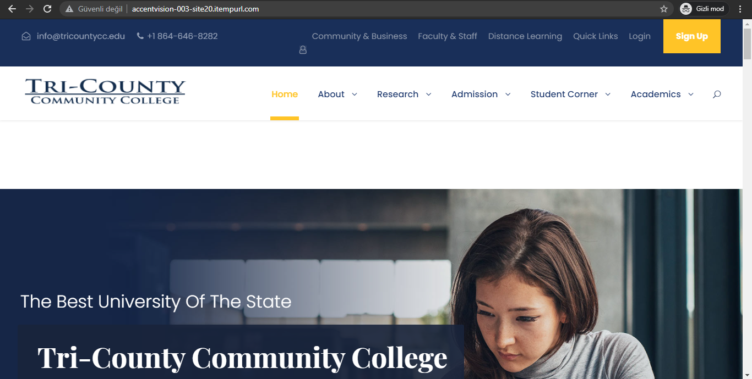The width and height of the screenshot is (752, 379).
Task: Click the browser address bar URL
Action: [195, 9]
